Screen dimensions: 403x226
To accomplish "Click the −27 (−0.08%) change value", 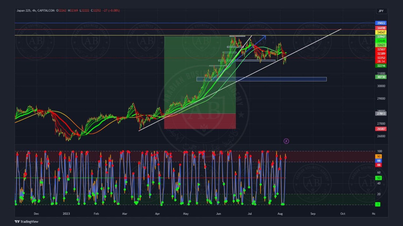I will [x=111, y=10].
